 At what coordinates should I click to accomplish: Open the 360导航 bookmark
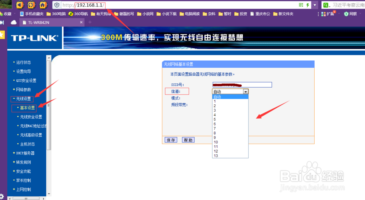pos(78,14)
